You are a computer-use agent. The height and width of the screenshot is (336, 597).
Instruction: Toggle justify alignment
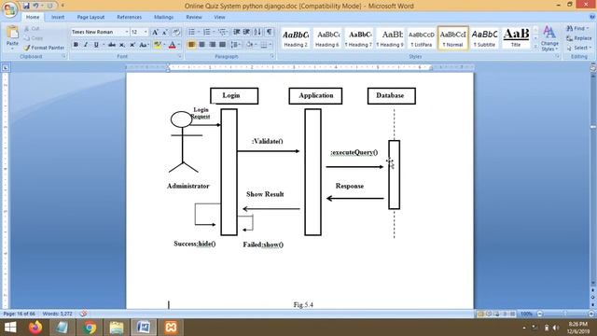coord(222,45)
